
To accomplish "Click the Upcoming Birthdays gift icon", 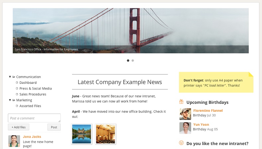I will click(x=181, y=102).
